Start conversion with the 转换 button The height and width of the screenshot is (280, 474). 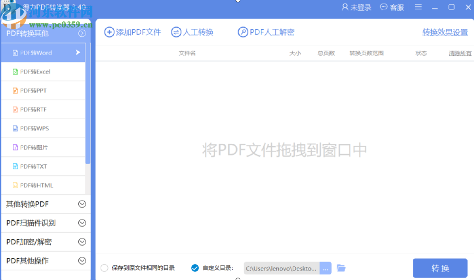click(x=440, y=268)
